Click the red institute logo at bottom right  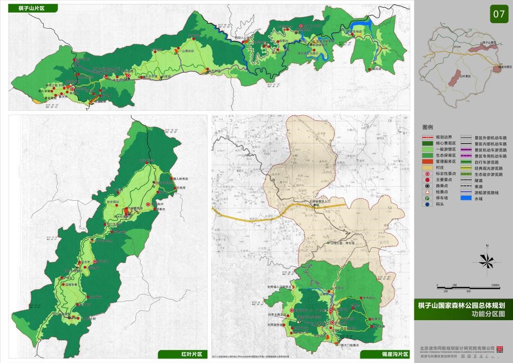point(499,350)
